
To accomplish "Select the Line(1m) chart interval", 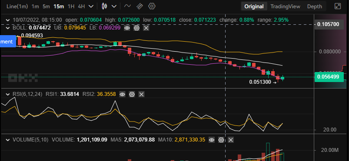I will (17, 7).
